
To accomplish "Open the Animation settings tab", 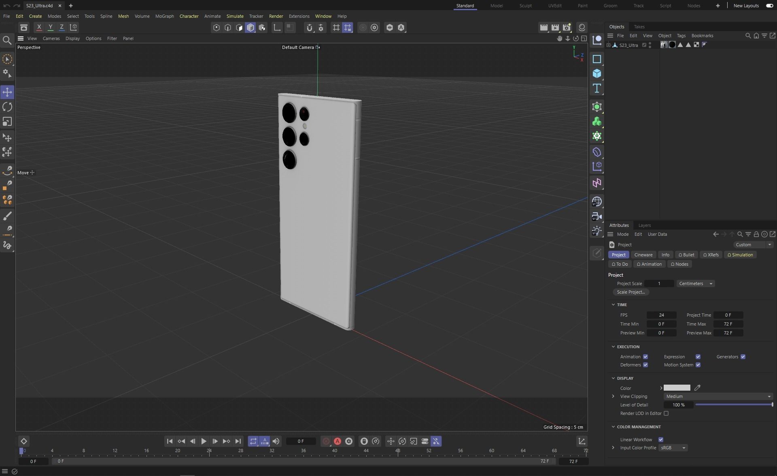I will (x=649, y=264).
